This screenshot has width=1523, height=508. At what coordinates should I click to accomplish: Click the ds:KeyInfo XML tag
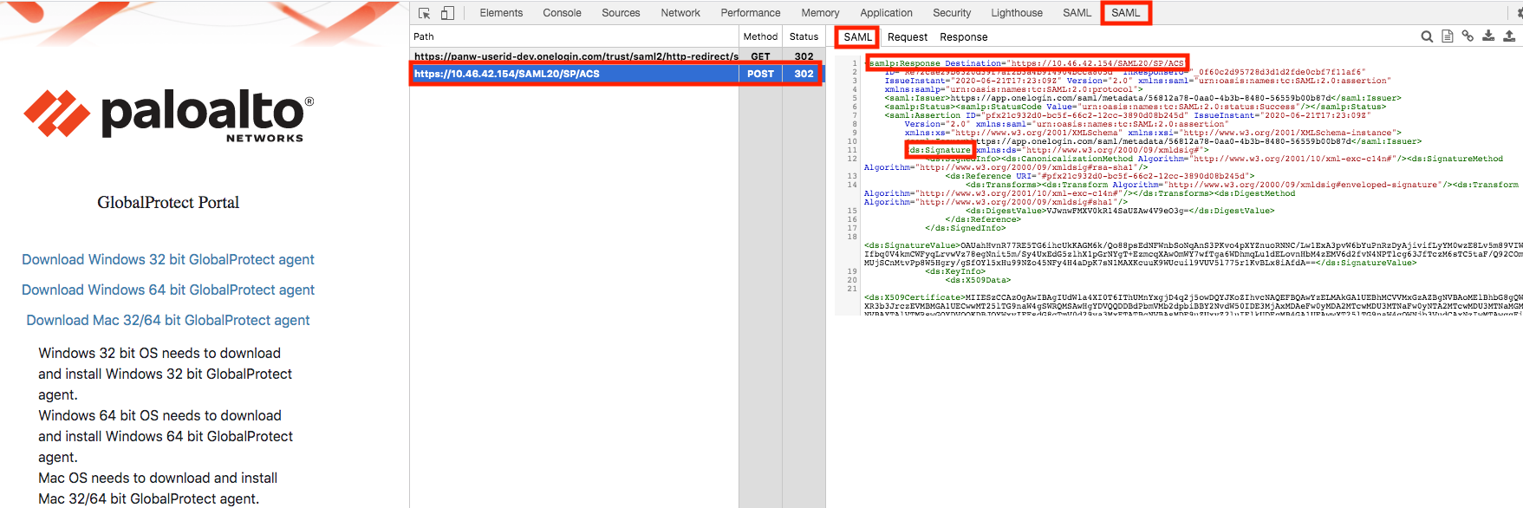point(955,271)
